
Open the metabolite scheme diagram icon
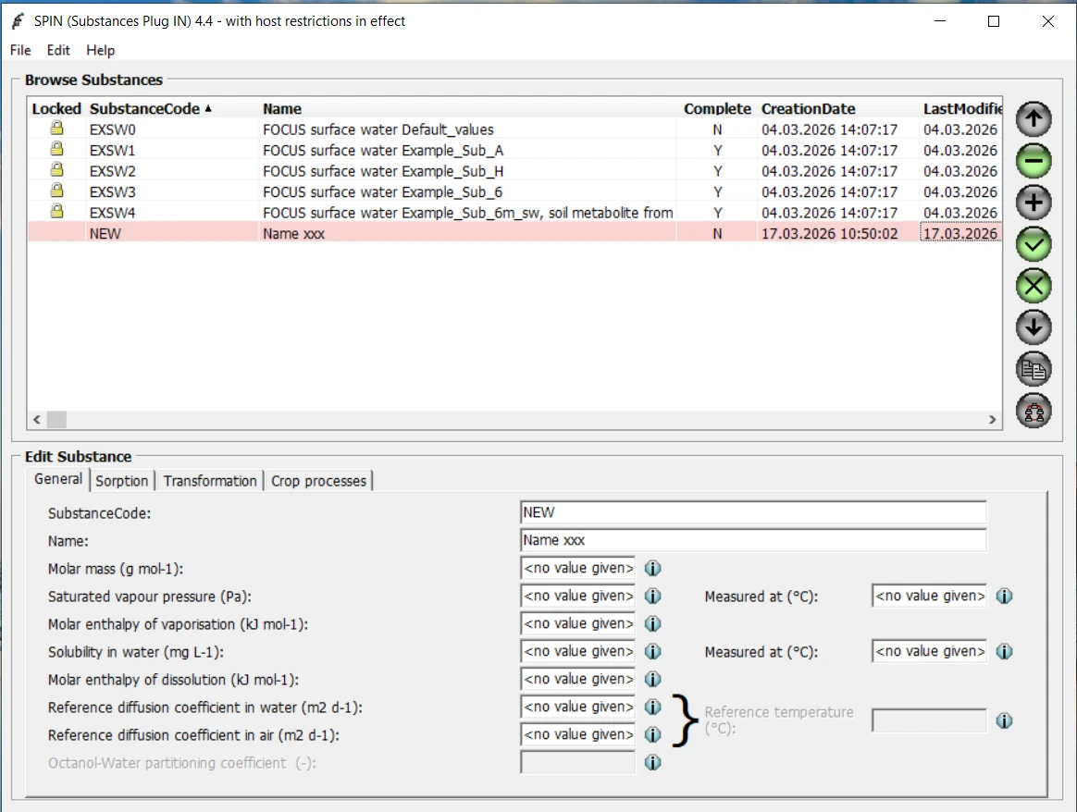click(x=1034, y=411)
